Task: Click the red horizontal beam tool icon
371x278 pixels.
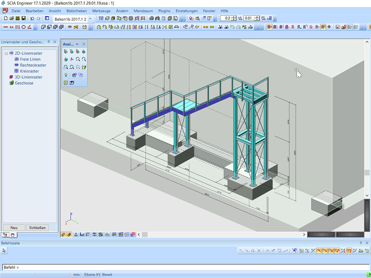Action: click(5, 27)
